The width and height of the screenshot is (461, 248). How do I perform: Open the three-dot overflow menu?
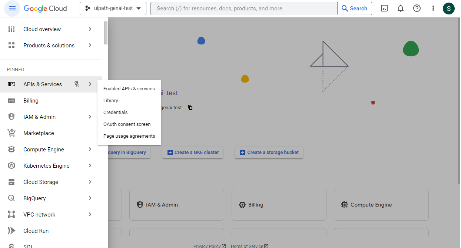pyautogui.click(x=433, y=8)
